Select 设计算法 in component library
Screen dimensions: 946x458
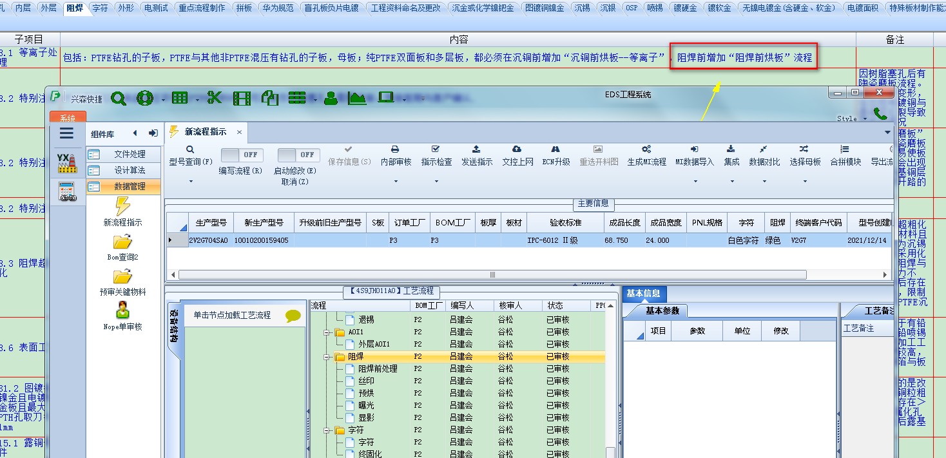(124, 171)
